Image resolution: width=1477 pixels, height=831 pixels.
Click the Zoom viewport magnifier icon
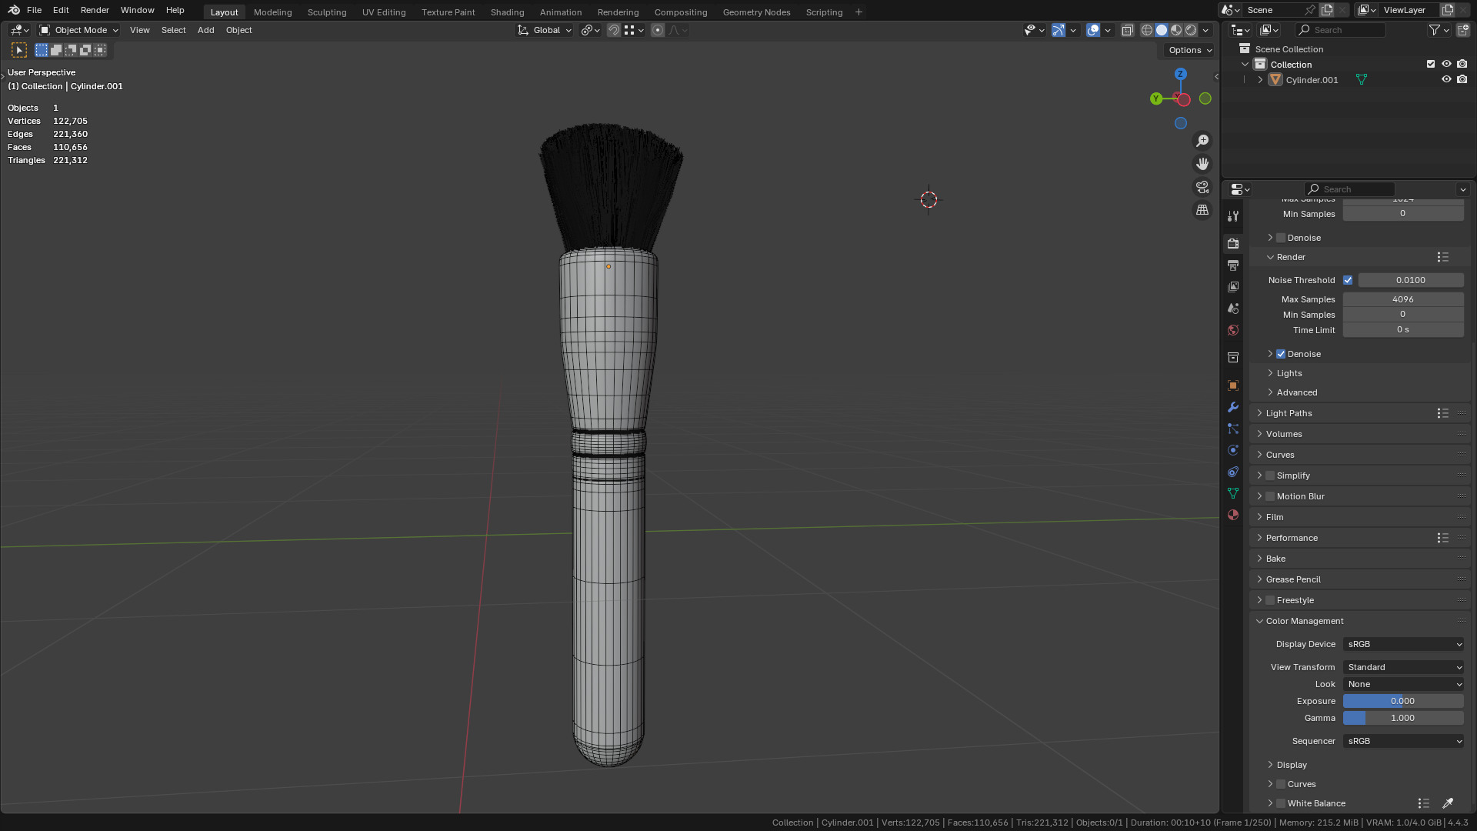1202,141
